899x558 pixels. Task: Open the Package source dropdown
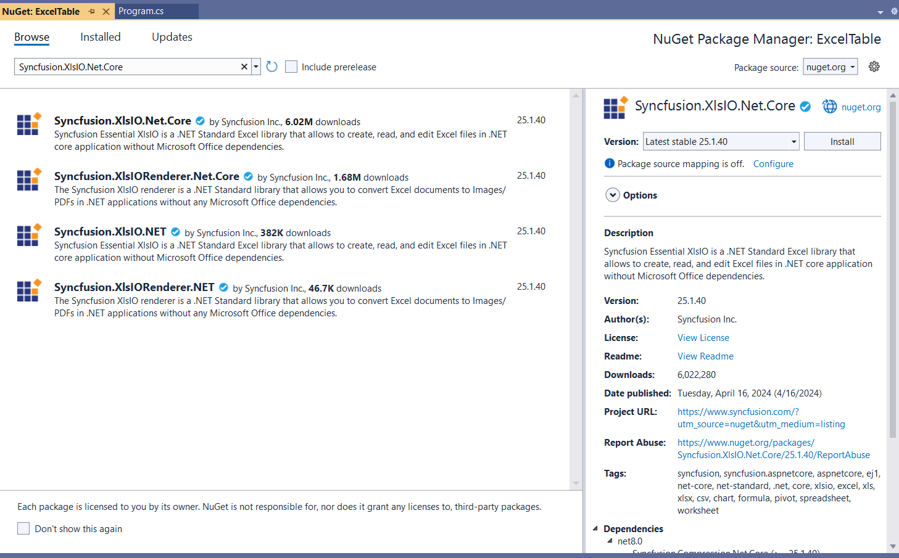[830, 67]
